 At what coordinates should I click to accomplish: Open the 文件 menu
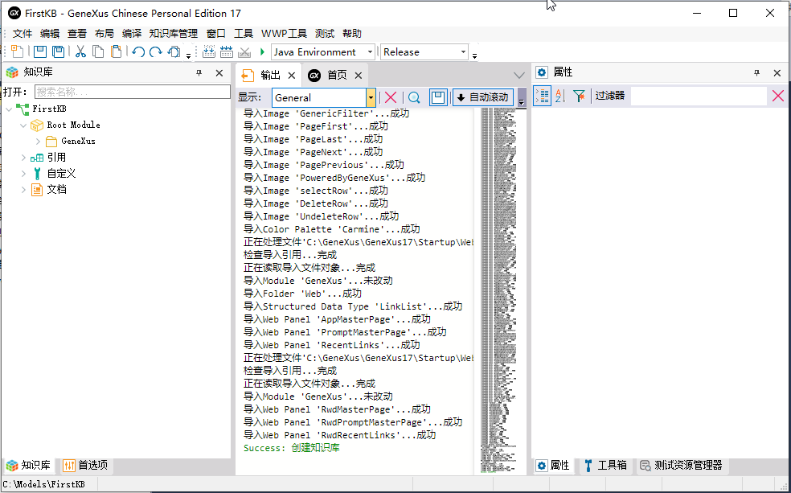click(x=23, y=34)
